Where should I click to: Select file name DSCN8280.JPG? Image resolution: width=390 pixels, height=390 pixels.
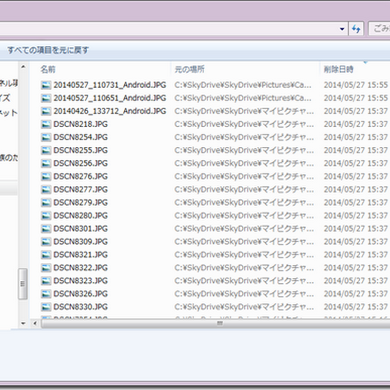point(80,215)
